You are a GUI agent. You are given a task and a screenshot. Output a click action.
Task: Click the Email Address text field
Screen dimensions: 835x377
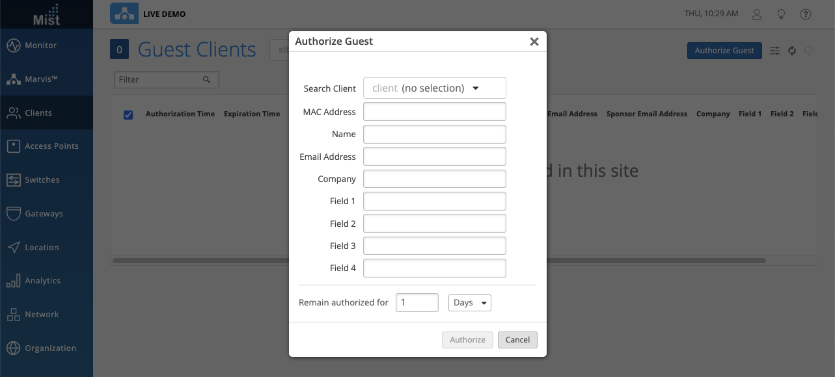pos(434,157)
